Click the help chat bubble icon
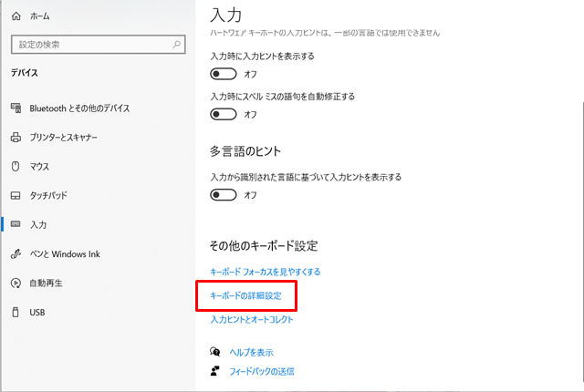The image size is (584, 392). pos(215,352)
